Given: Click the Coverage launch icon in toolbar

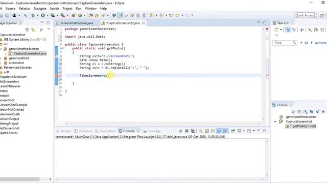Looking at the screenshot, I should (x=53, y=15).
